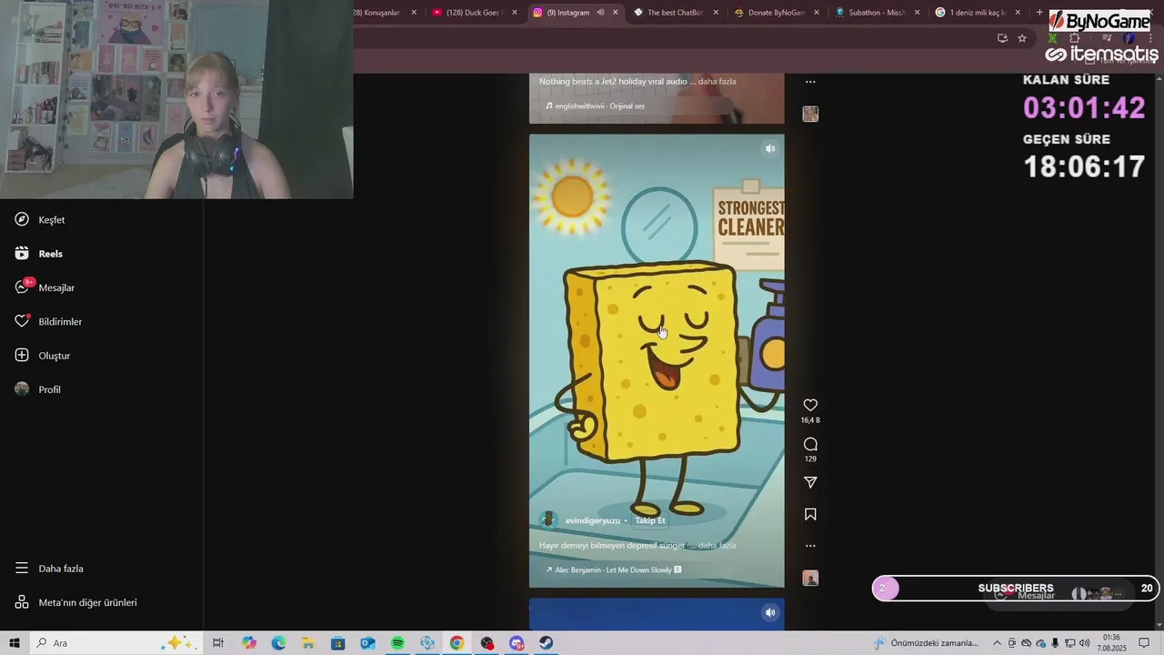The width and height of the screenshot is (1164, 655).
Task: Open Alec Benjamin - Let Me Down Slowly audio
Action: pos(613,569)
